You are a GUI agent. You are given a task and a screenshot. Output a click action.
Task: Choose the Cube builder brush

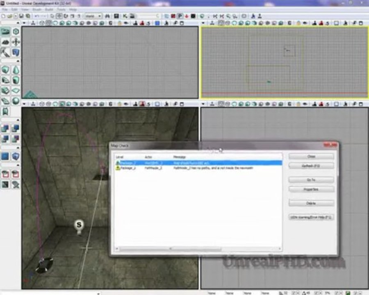coord(5,70)
